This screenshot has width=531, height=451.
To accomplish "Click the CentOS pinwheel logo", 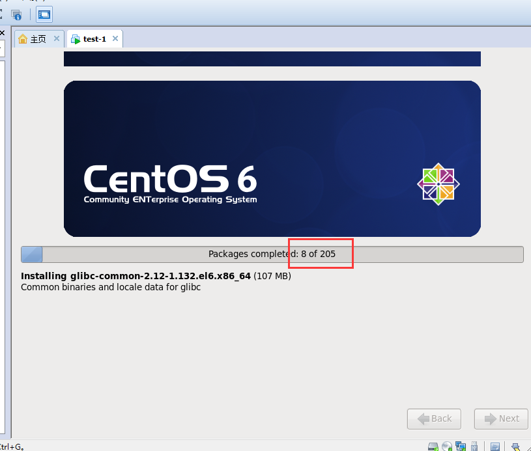I will pyautogui.click(x=438, y=184).
